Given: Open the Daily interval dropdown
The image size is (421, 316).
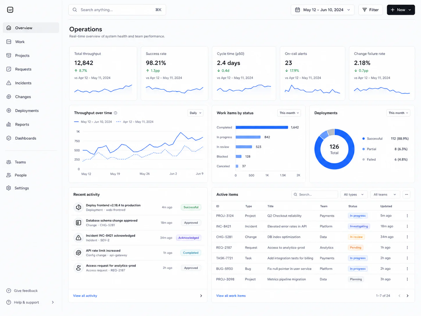Looking at the screenshot, I should tap(195, 113).
